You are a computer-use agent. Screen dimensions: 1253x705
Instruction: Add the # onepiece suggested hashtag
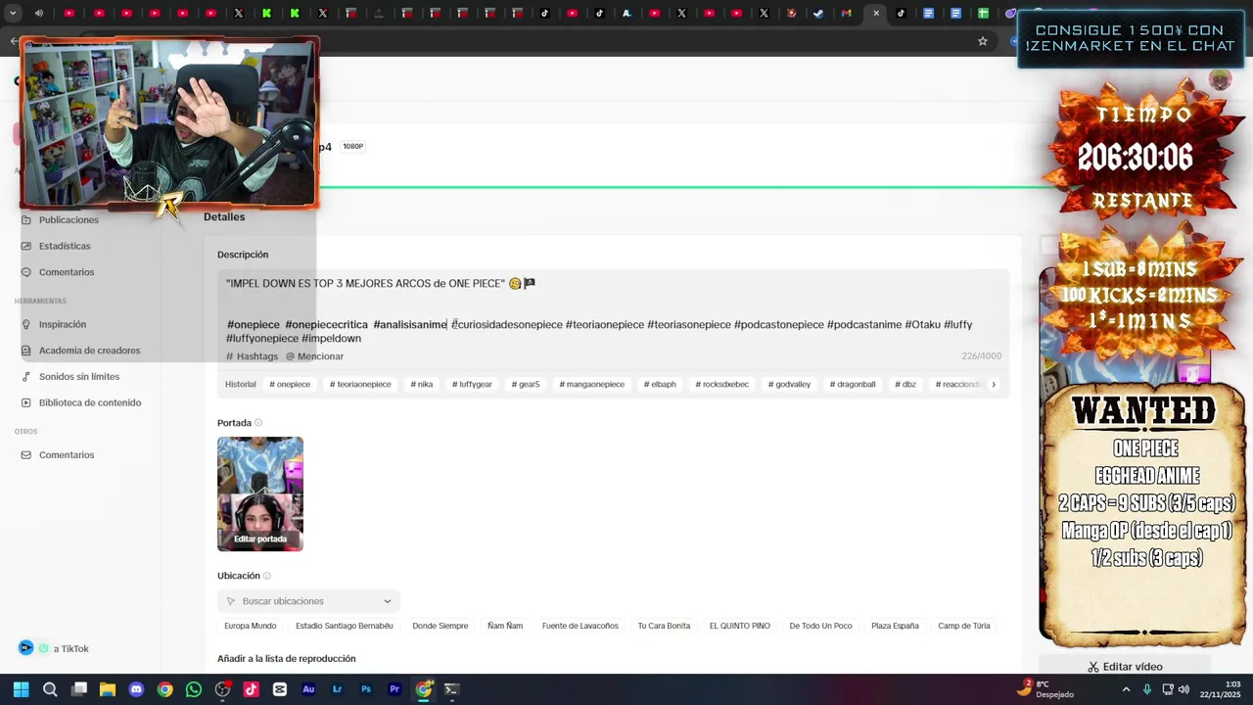click(290, 384)
